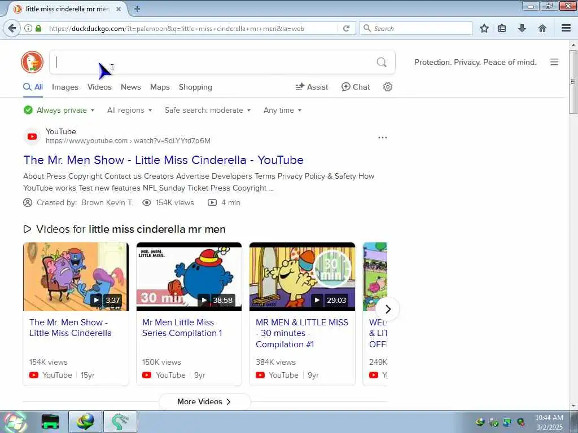Viewport: 578px width, 433px height.
Task: Open Mr Men Little Miss Series Compilation 1 link
Action: [182, 328]
